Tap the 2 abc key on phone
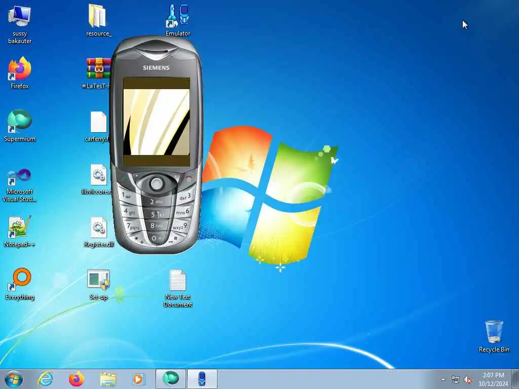The width and height of the screenshot is (519, 389). tap(156, 201)
